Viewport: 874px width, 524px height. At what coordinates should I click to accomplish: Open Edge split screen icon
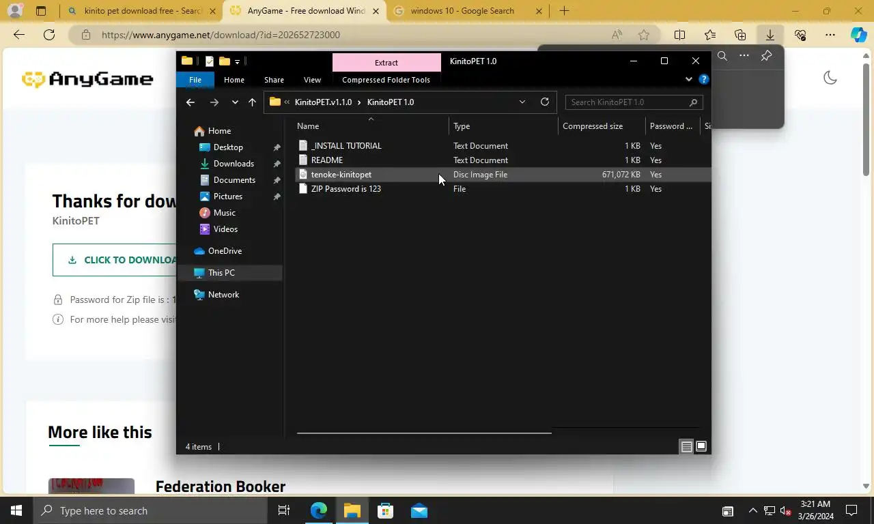680,35
